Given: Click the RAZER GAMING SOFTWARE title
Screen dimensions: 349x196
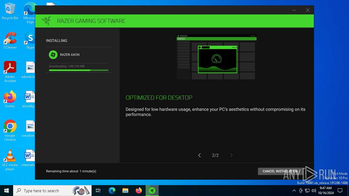Looking at the screenshot, I should 91,21.
